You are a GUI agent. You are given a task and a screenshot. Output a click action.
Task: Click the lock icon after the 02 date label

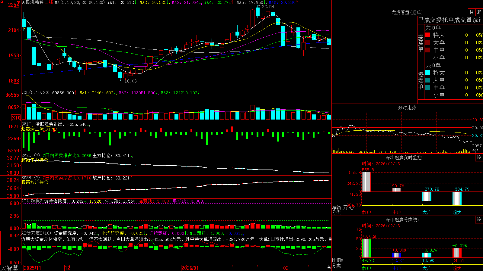click(329, 267)
